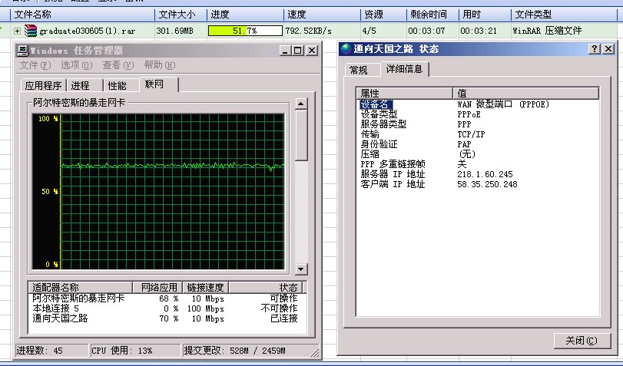Image resolution: width=623 pixels, height=366 pixels.
Task: Select the 详细信息 tab in status dialog
Action: point(404,69)
